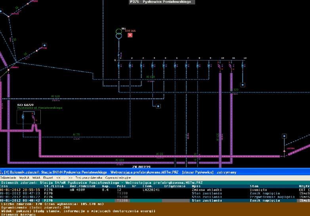310x216 pixels.
Task: Open the Wydruk menu
Action: click(x=24, y=178)
